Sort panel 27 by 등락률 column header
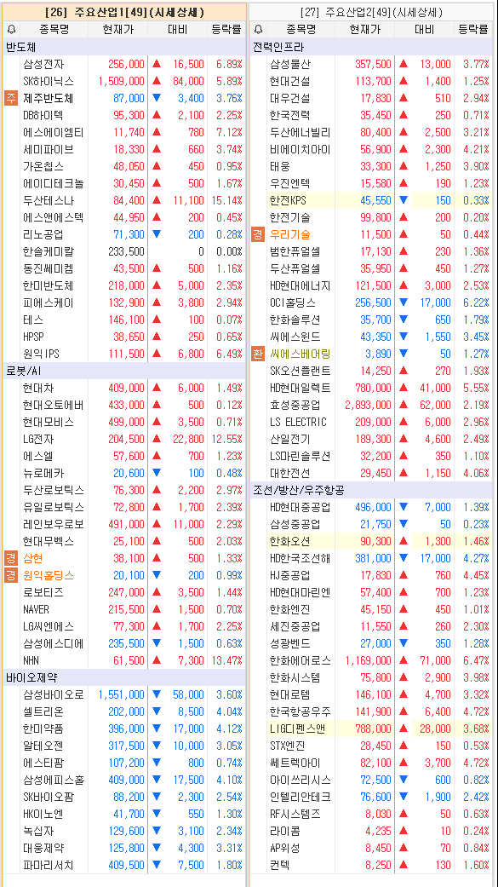Viewport: 498px width, 887px height. (x=472, y=30)
